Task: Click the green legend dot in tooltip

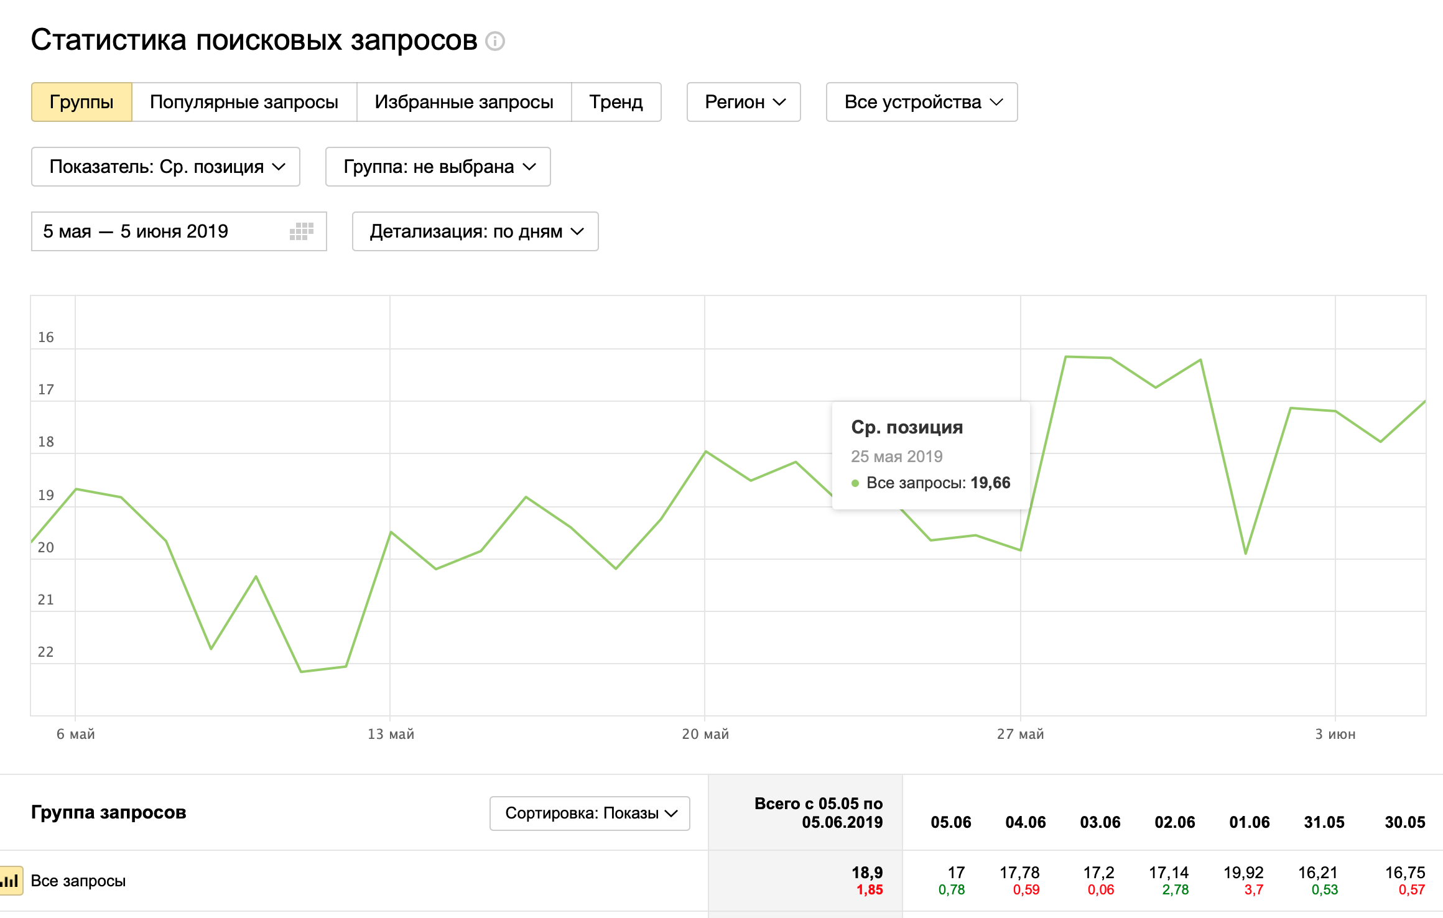Action: 855,483
